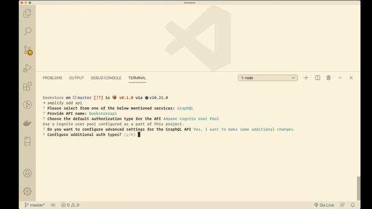The height and width of the screenshot is (209, 372).
Task: Switch to the Debug Console tab
Action: [106, 78]
